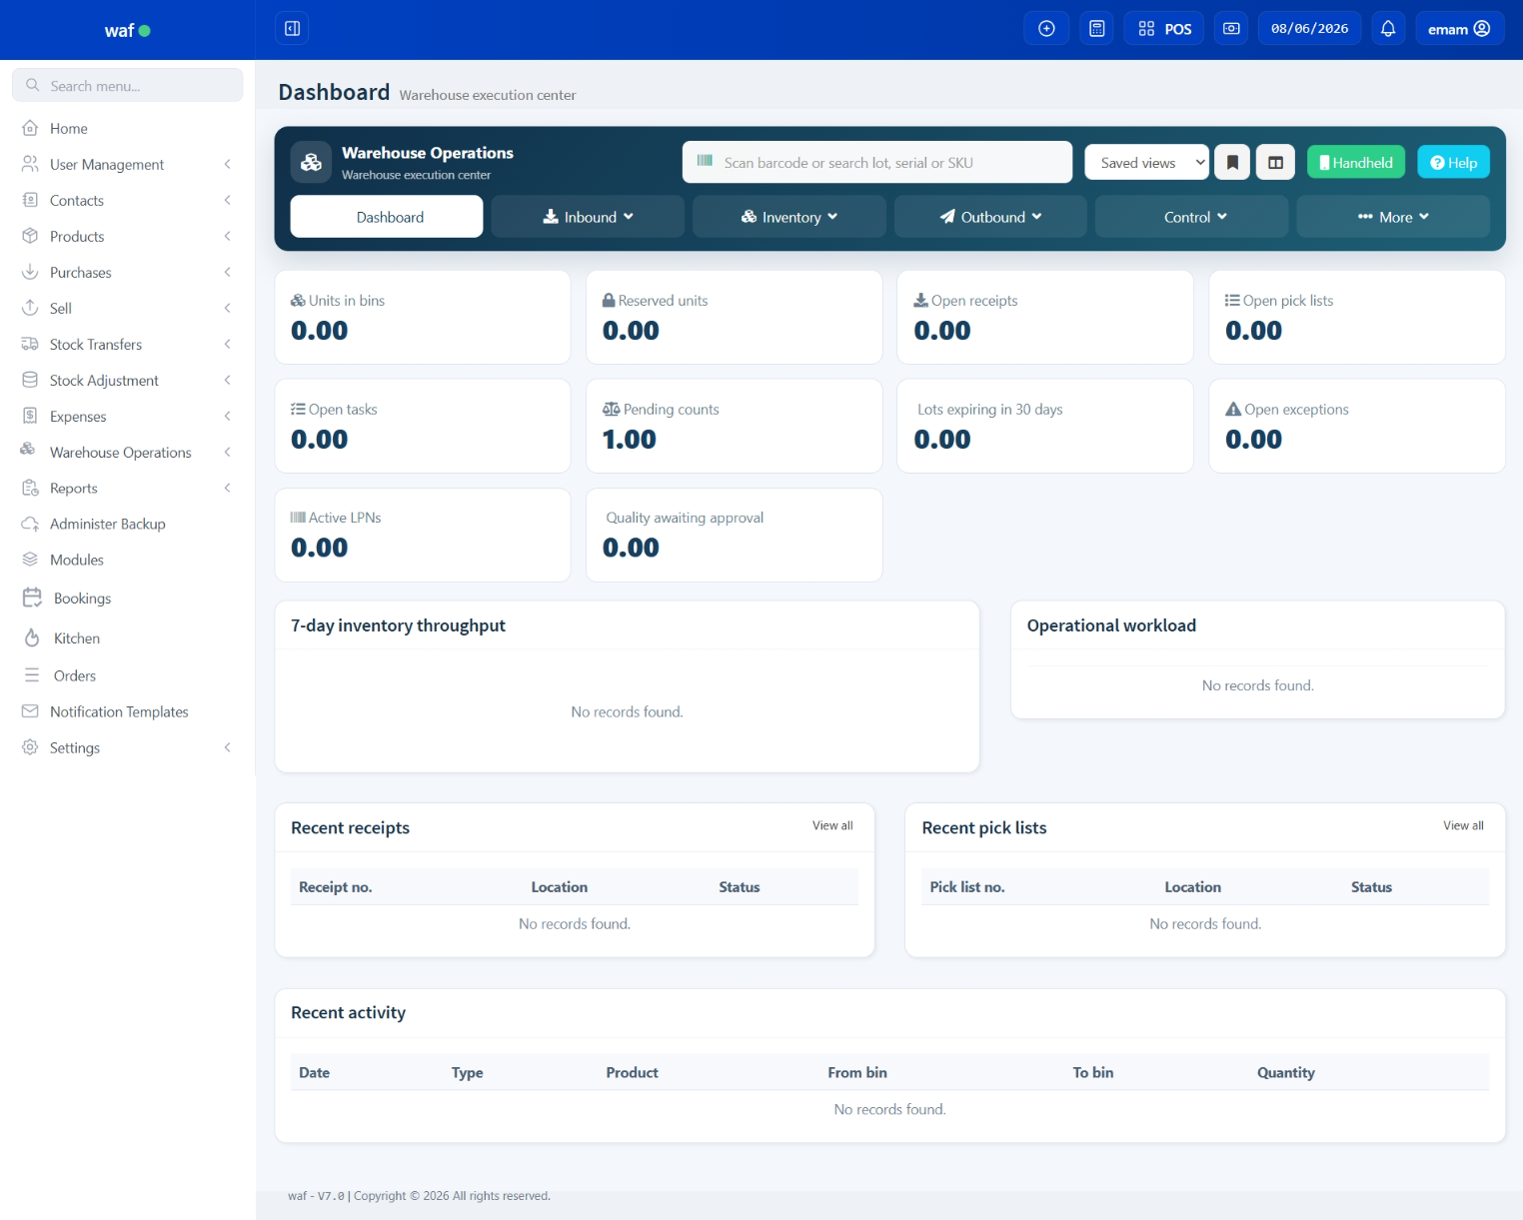
Task: Click the green Handheld button
Action: click(x=1356, y=163)
